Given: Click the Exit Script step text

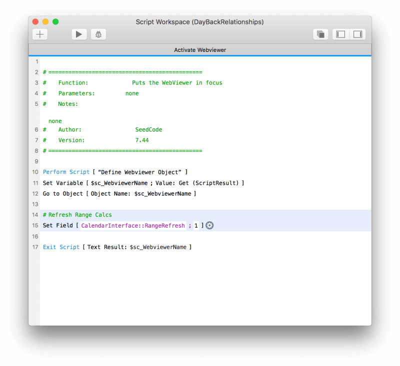Looking at the screenshot, I should (61, 247).
